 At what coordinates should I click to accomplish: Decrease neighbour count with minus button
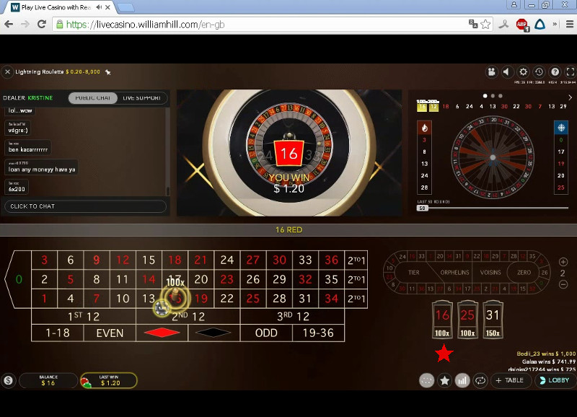[563, 285]
